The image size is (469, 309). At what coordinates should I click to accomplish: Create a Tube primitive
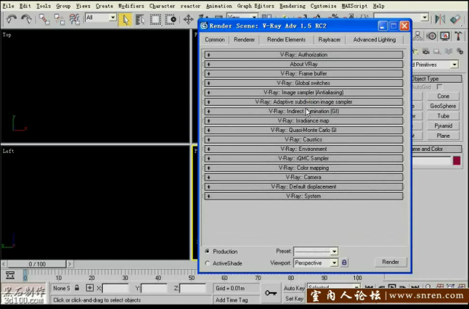[444, 116]
